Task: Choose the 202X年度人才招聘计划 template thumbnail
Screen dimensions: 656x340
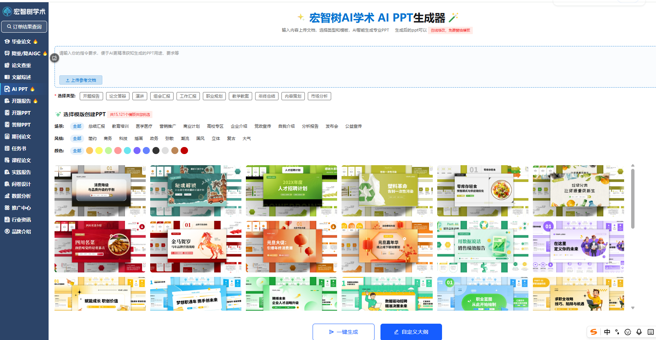Action: (291, 191)
